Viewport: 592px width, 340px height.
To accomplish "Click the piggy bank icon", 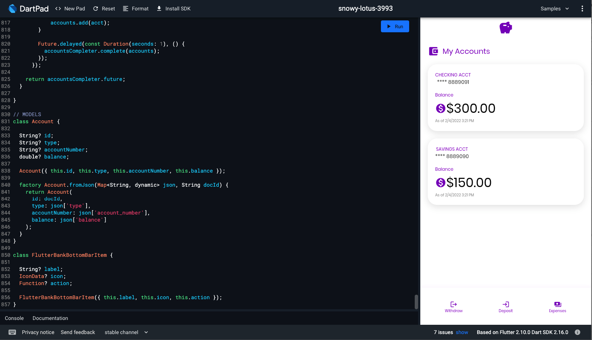I will (506, 27).
